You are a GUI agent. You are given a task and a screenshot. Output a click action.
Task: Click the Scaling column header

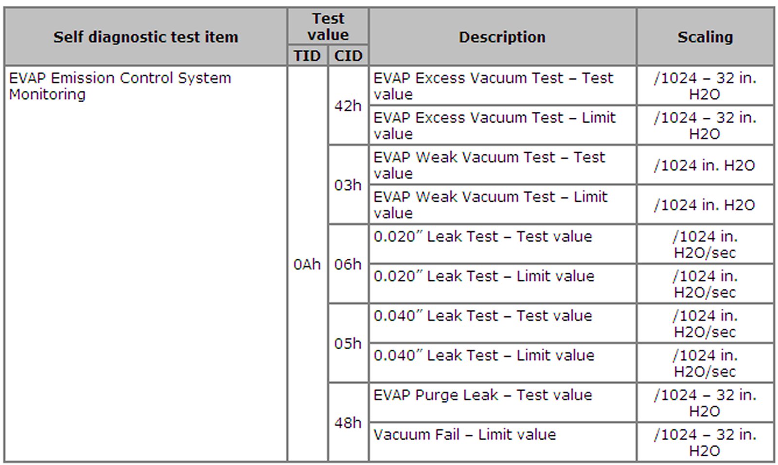point(705,37)
